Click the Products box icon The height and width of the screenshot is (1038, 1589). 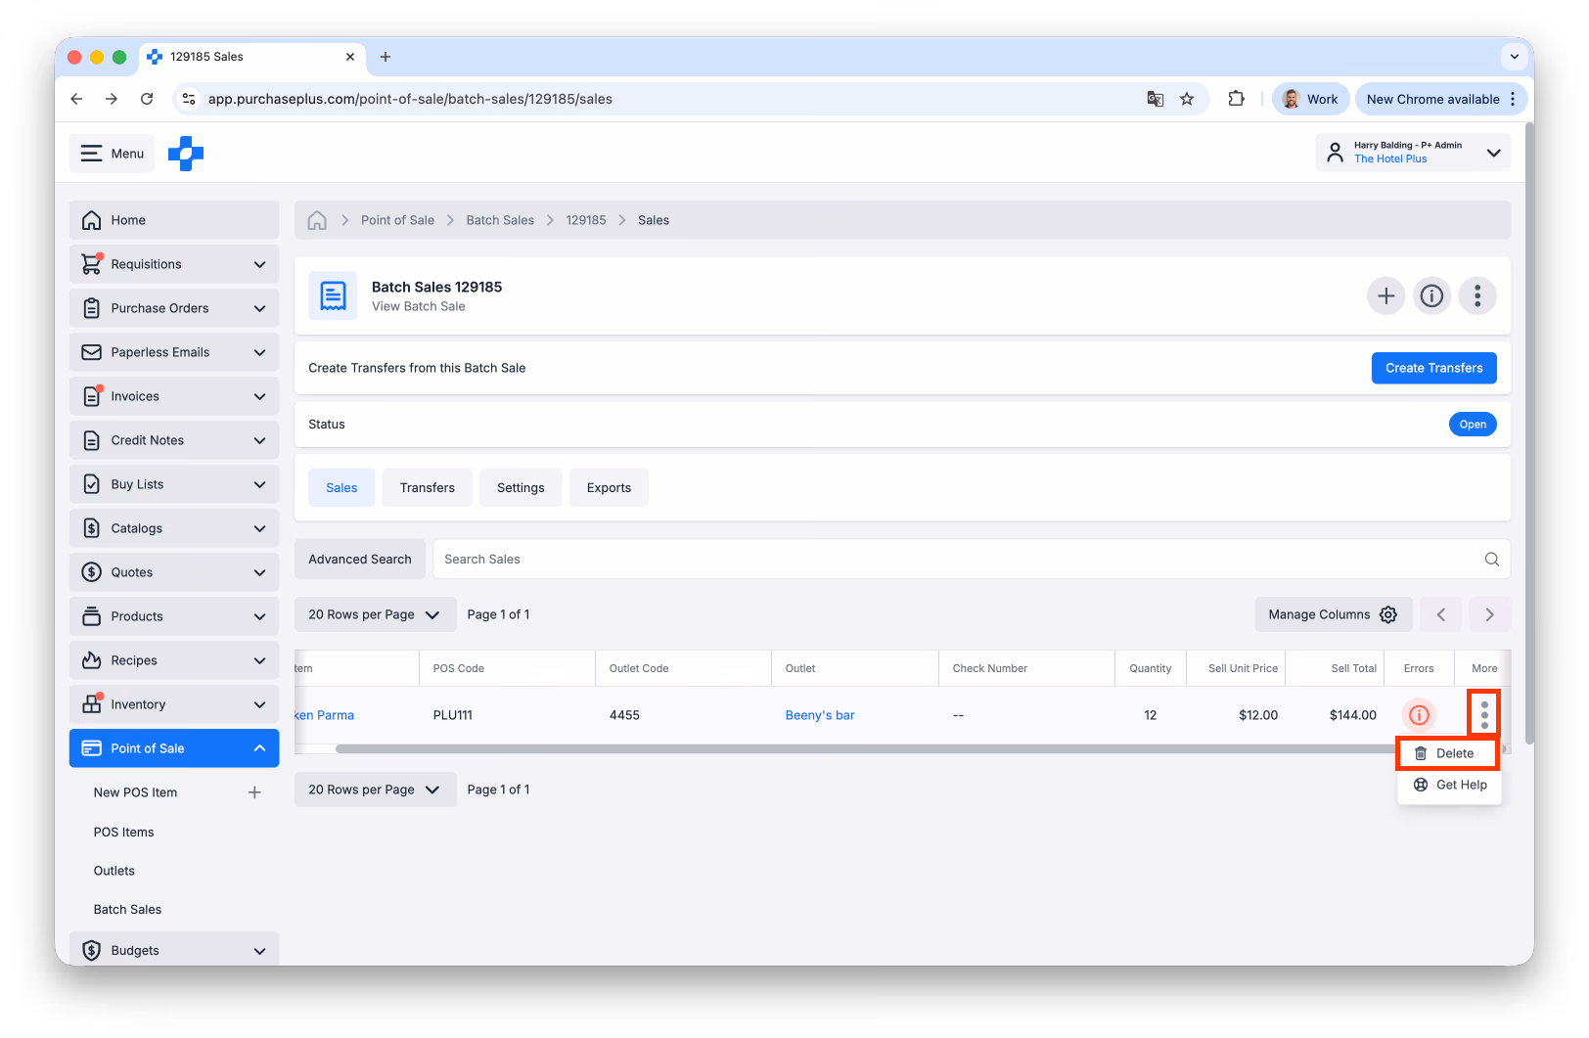pyautogui.click(x=92, y=616)
